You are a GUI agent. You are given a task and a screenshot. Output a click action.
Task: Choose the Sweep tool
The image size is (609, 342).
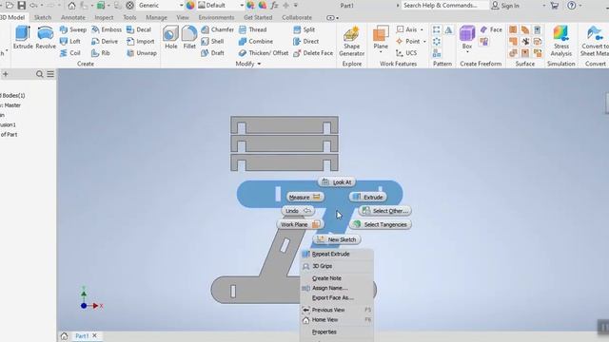coord(73,29)
